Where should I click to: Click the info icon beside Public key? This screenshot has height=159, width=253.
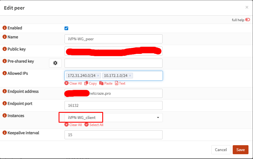5,49
